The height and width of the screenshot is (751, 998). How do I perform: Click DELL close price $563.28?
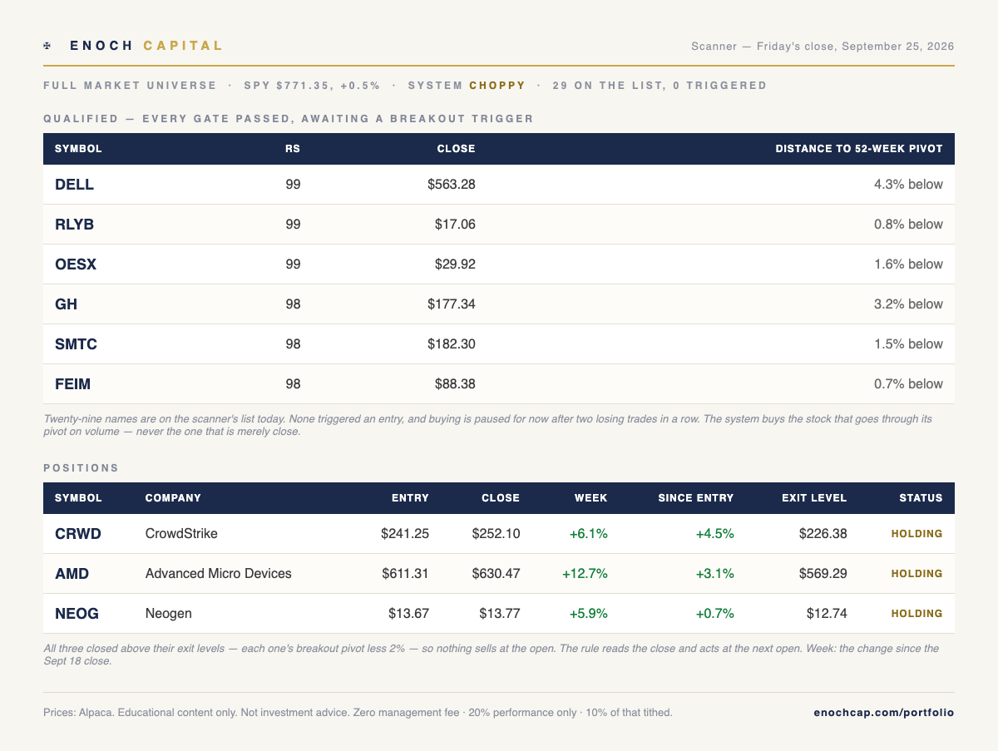pyautogui.click(x=452, y=185)
